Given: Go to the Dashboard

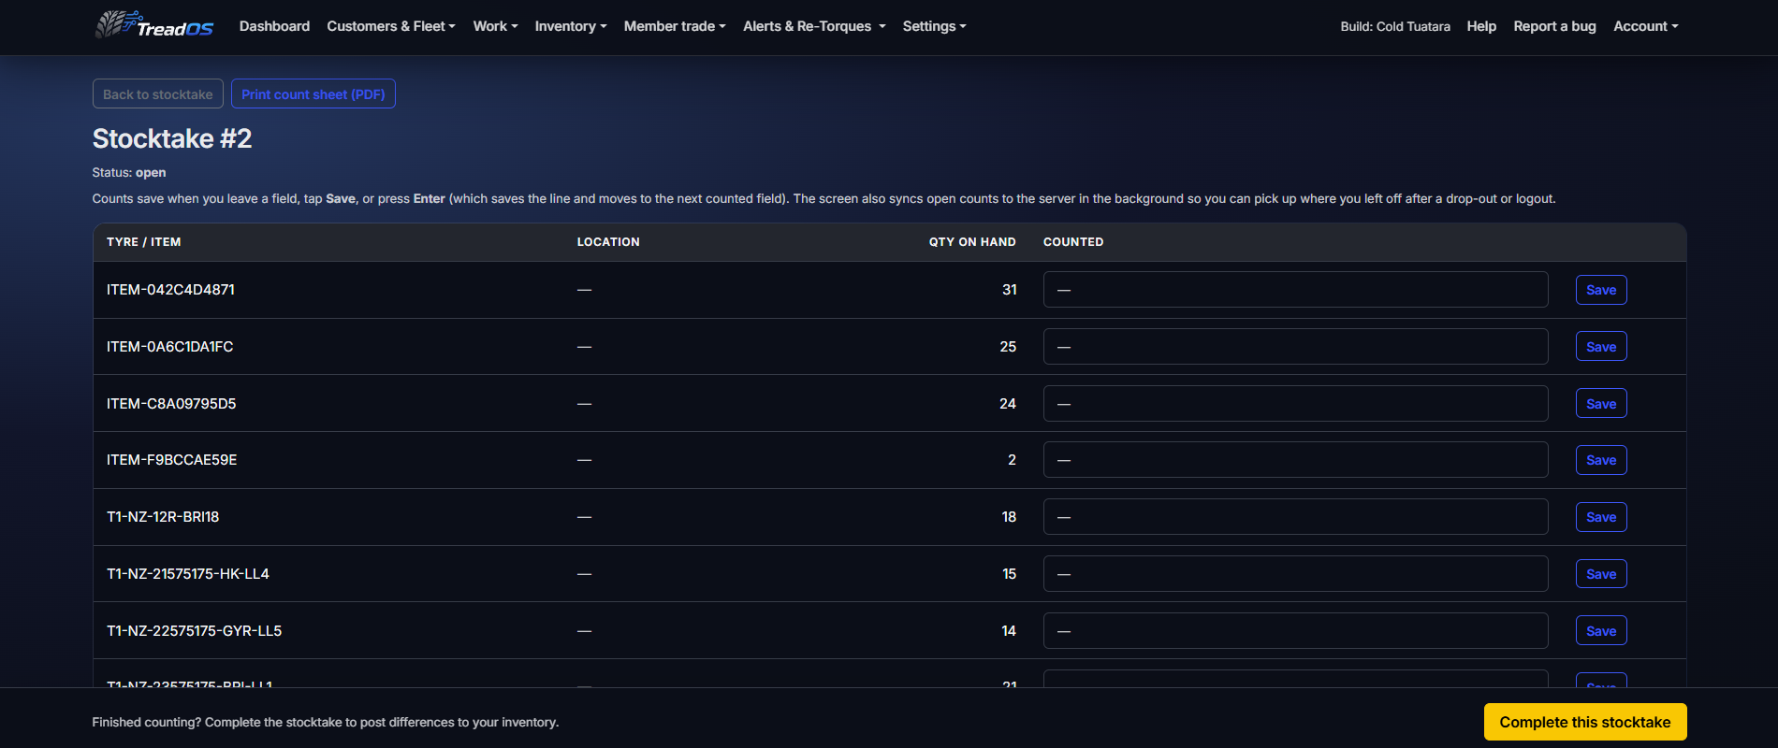Looking at the screenshot, I should click(274, 26).
